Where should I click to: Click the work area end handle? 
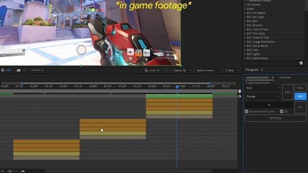pyautogui.click(x=209, y=83)
